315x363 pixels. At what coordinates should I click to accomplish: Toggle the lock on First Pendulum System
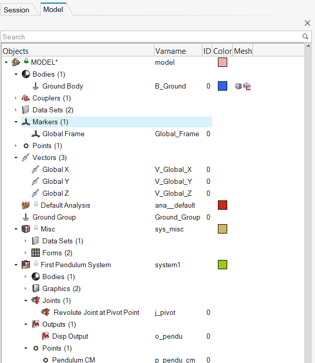pos(36,265)
